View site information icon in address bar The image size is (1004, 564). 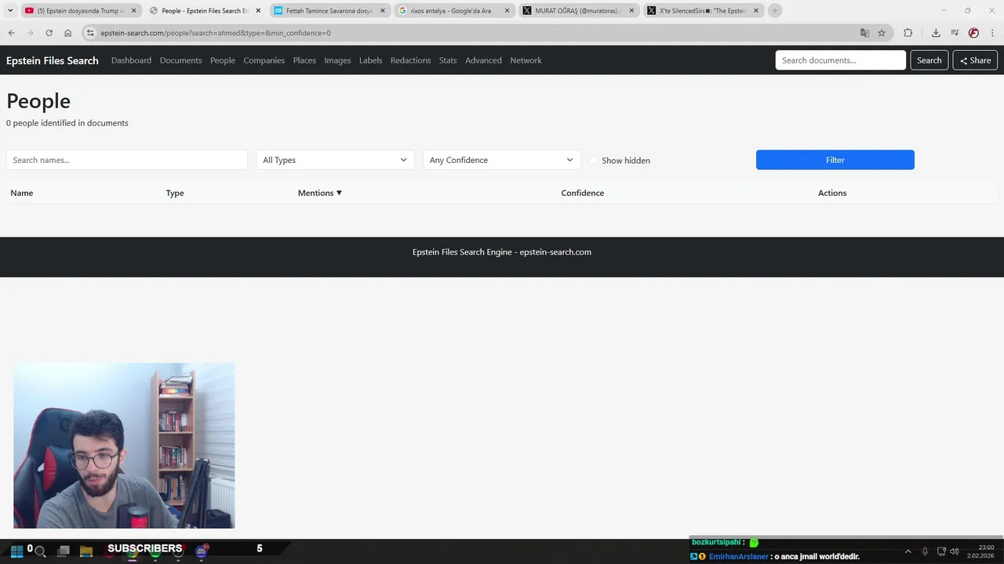pos(90,33)
